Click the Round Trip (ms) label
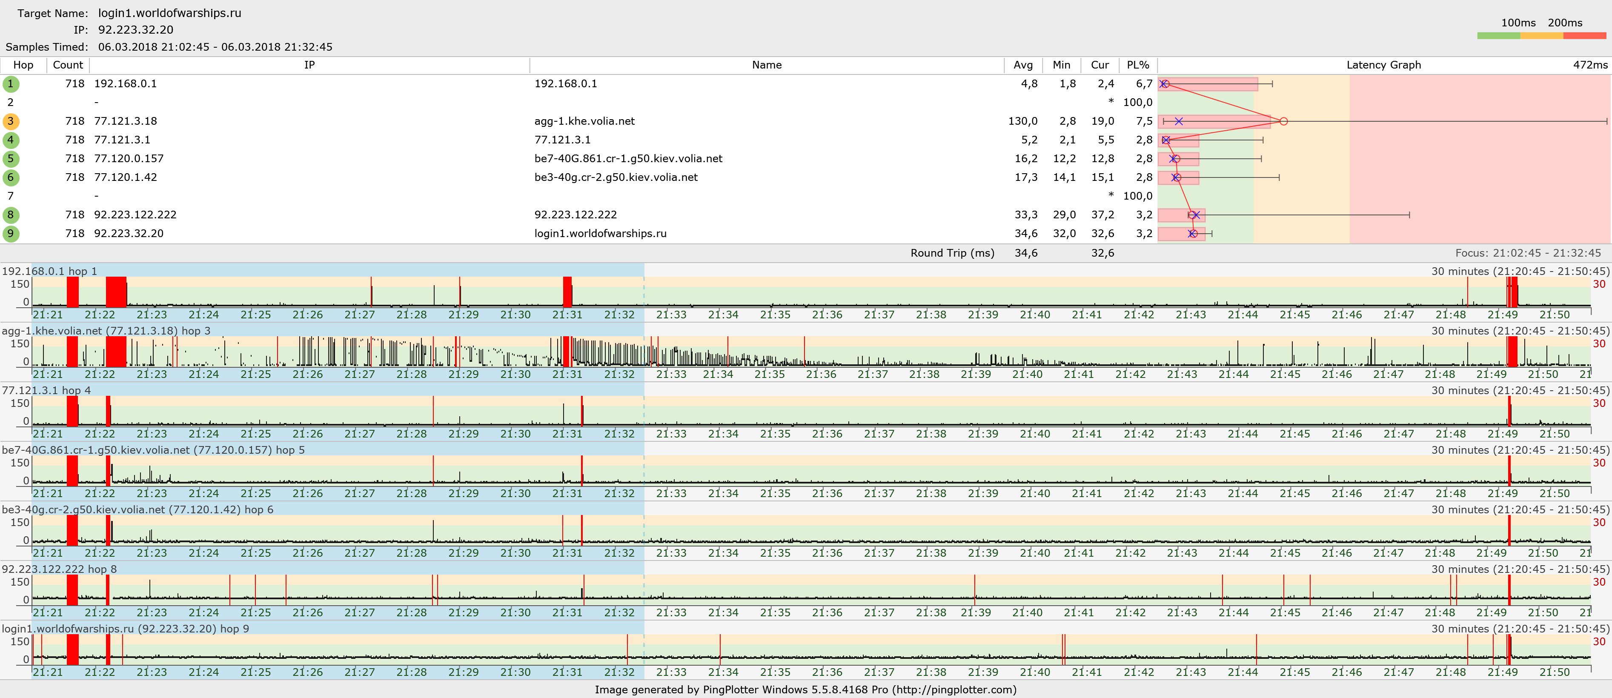Screen dimensions: 1612x698 pos(952,253)
